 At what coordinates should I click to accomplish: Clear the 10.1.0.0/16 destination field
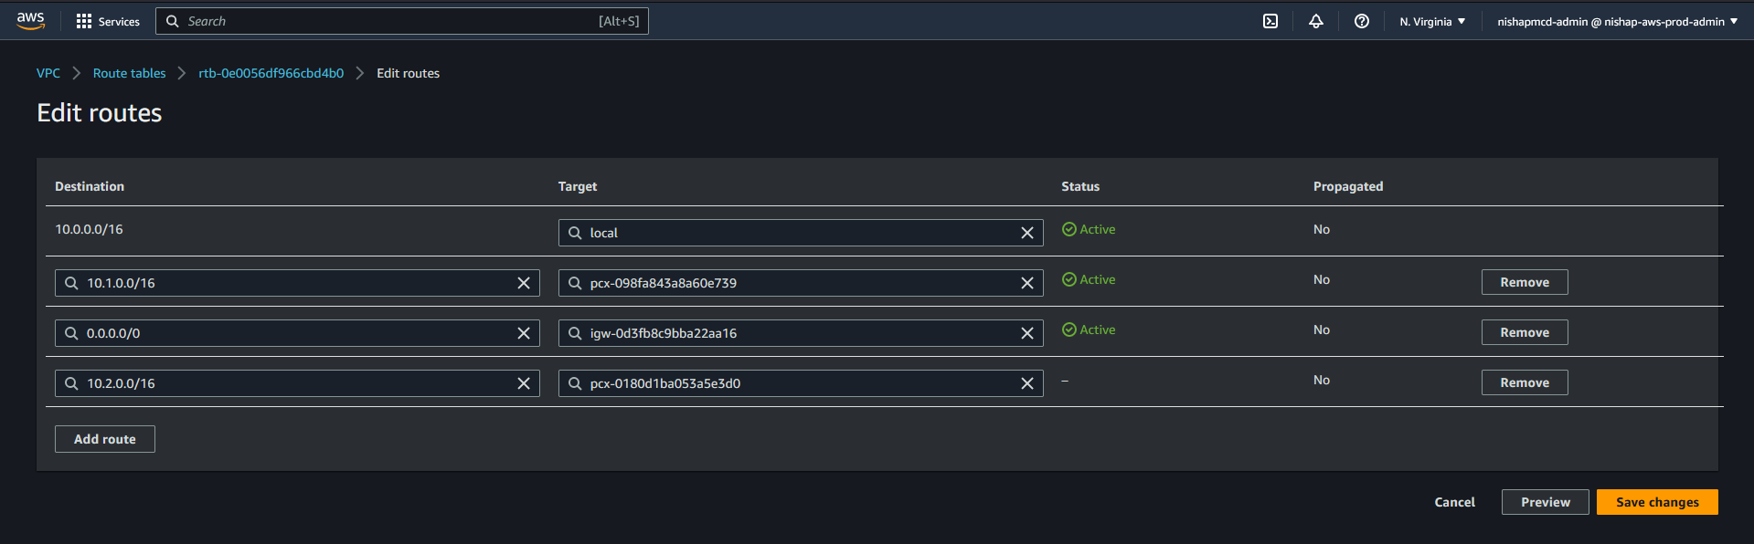tap(524, 283)
